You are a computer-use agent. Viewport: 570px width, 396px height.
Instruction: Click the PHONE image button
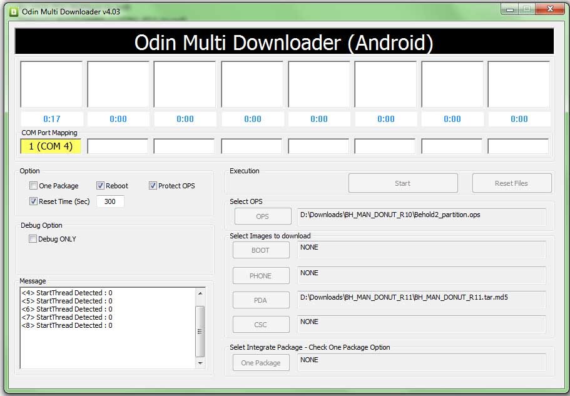coord(261,275)
